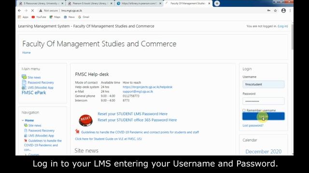The height and width of the screenshot is (173, 309).
Task: Stop page loading with the X button
Action: [32, 11]
